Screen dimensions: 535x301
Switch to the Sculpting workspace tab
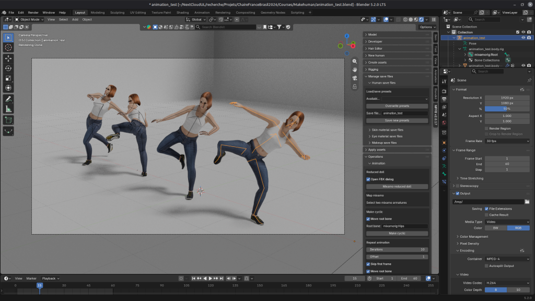tap(117, 13)
